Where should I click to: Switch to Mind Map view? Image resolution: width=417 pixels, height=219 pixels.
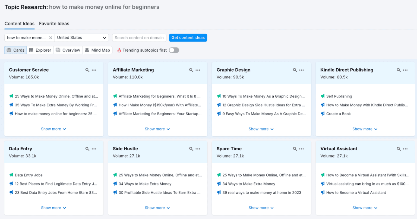tap(97, 50)
